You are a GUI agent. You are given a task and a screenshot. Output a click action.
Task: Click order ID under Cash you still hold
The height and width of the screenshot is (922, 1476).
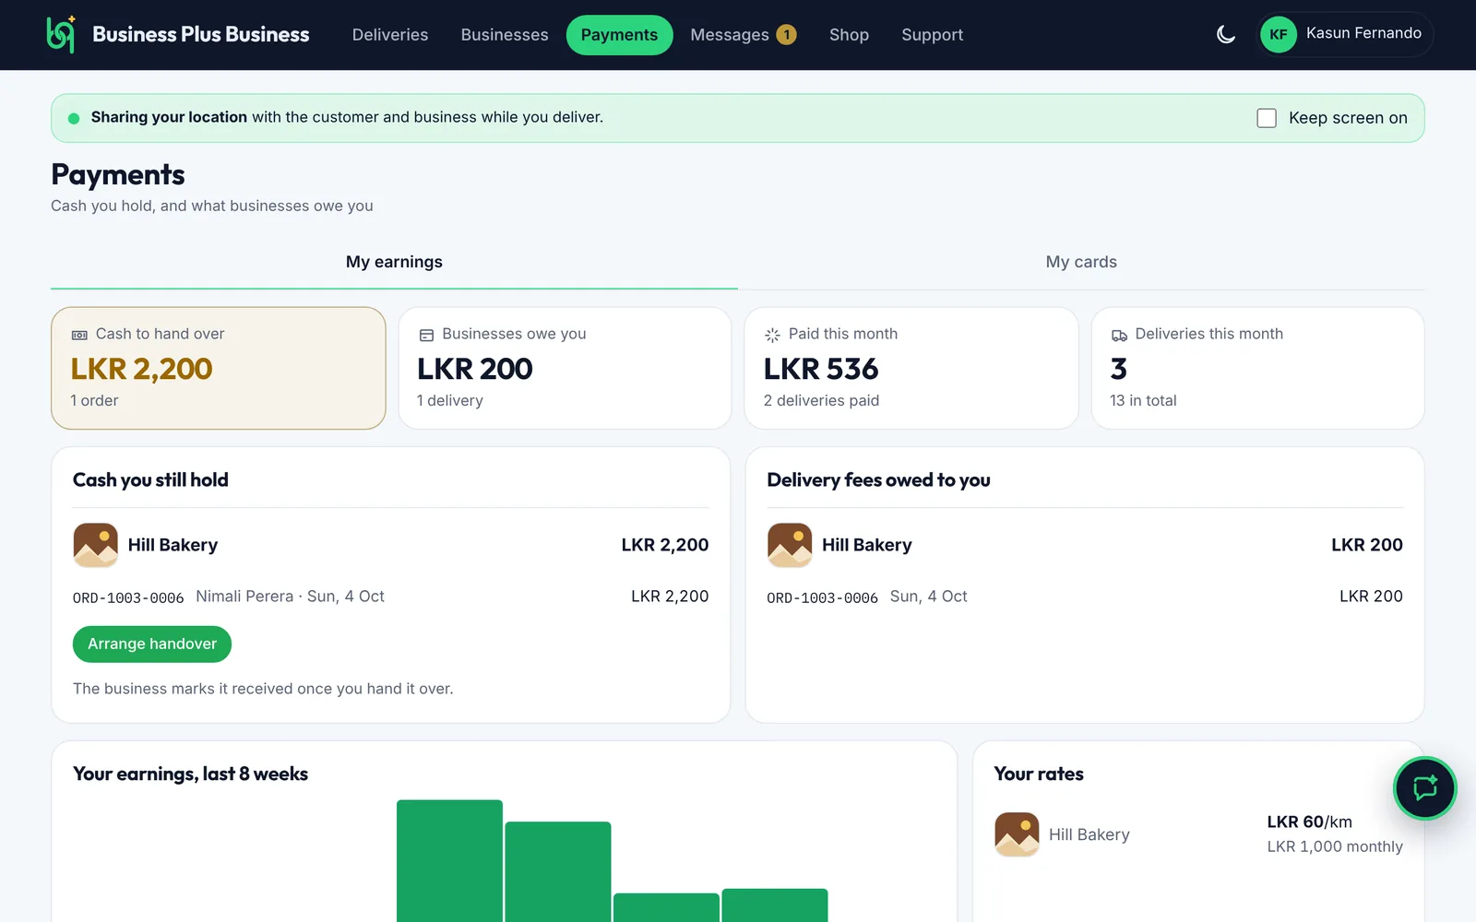coord(128,597)
